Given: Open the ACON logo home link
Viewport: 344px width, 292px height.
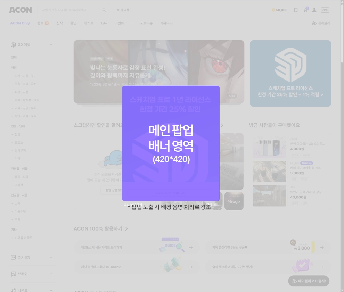Looking at the screenshot, I should click(x=21, y=10).
